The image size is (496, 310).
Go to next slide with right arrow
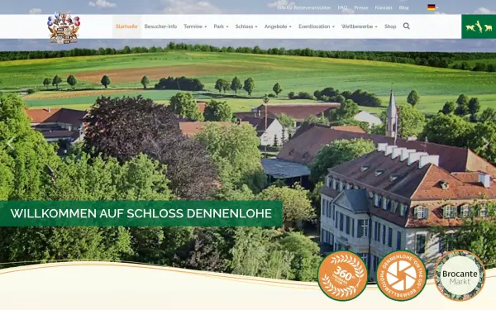pos(485,143)
